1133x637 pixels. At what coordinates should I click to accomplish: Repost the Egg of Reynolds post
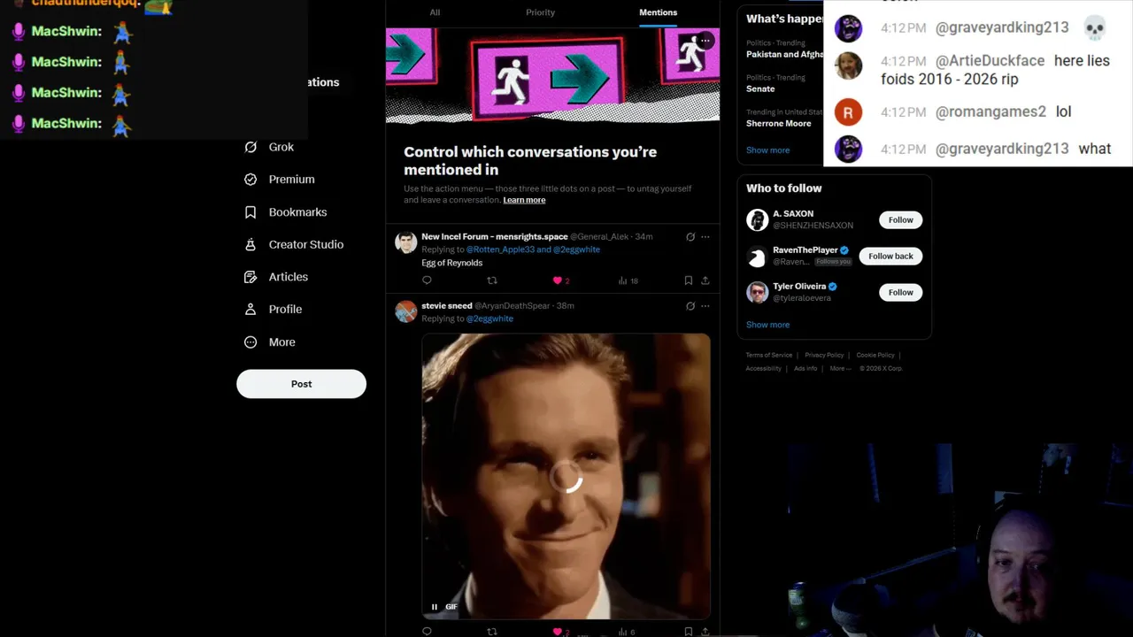click(x=492, y=280)
